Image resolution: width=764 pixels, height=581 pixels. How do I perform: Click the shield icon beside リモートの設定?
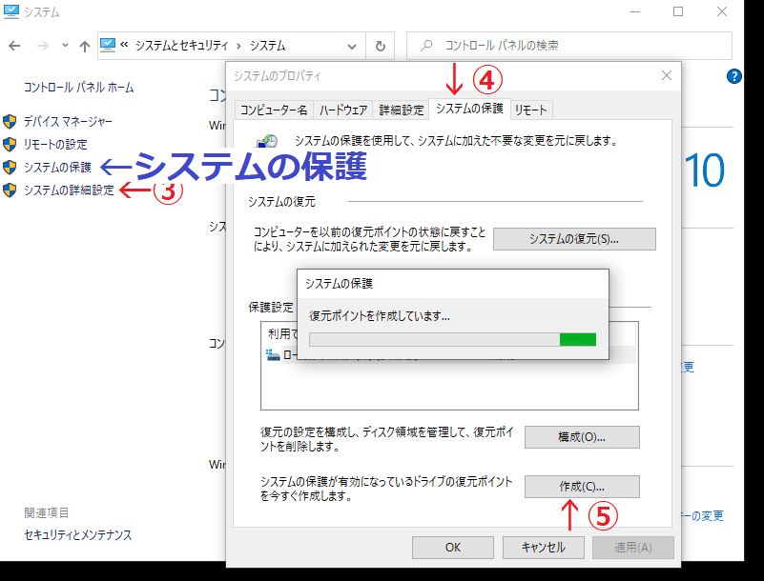(x=10, y=145)
